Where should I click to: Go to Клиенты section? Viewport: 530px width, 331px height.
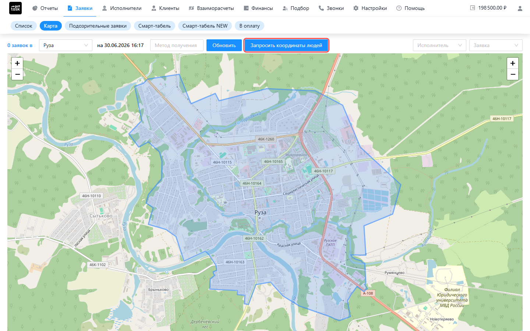pyautogui.click(x=165, y=8)
